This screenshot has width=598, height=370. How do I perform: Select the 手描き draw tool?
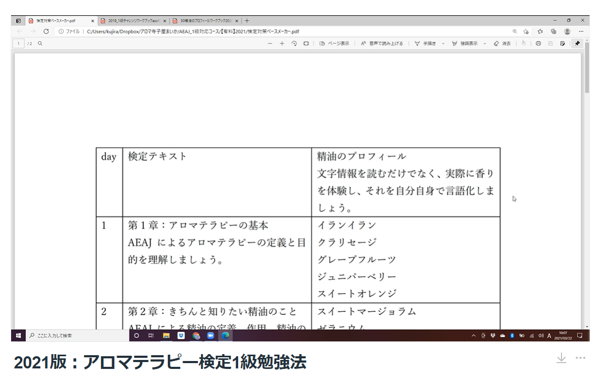(425, 43)
